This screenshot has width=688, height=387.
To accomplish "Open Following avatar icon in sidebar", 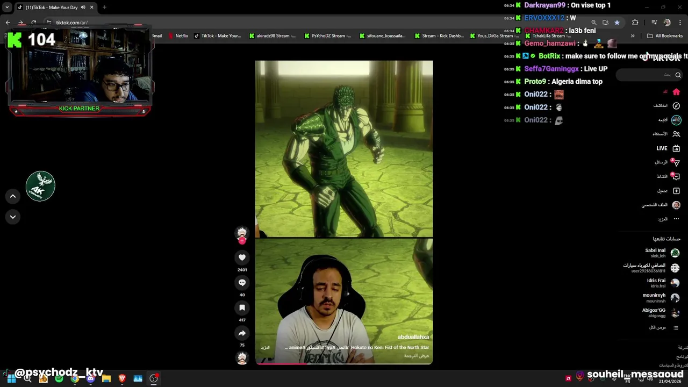I will pos(676,120).
